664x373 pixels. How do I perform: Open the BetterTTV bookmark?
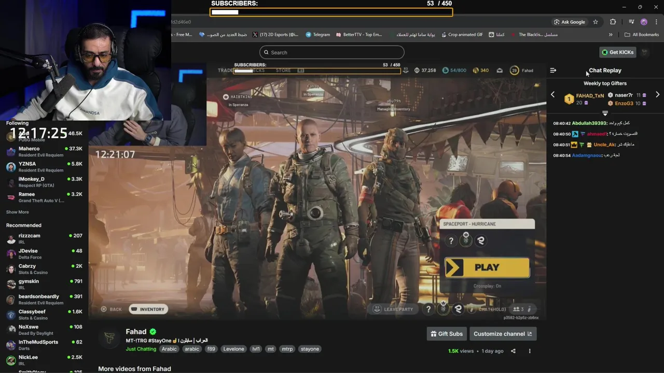(358, 35)
